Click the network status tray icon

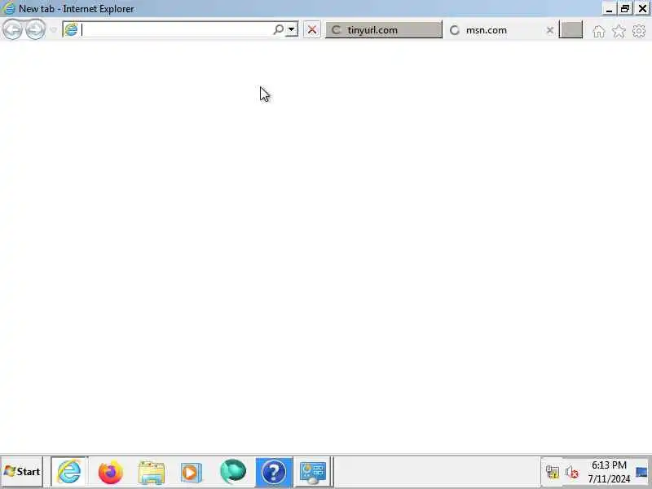point(553,472)
